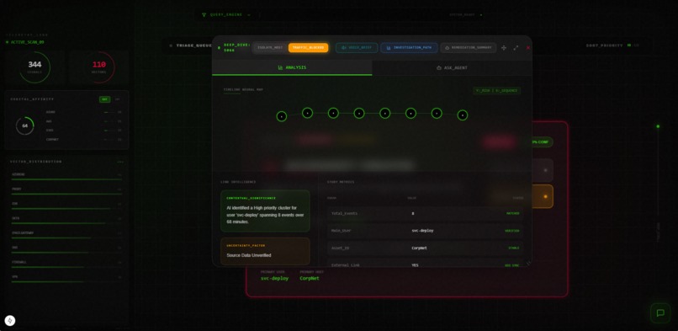
Task: Click svc-deploy under PRIMARY USER in background card
Action: click(x=274, y=278)
